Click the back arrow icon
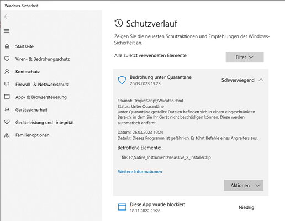This screenshot has height=221, width=285. click(7, 17)
